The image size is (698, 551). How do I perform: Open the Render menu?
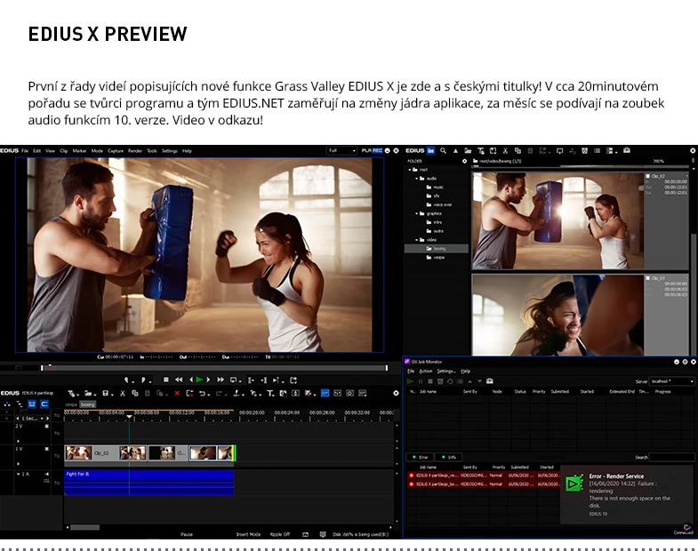point(135,151)
